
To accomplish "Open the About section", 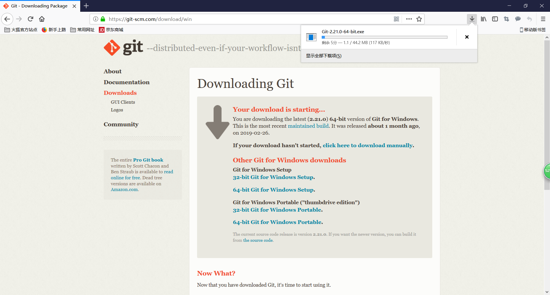I will click(x=113, y=71).
